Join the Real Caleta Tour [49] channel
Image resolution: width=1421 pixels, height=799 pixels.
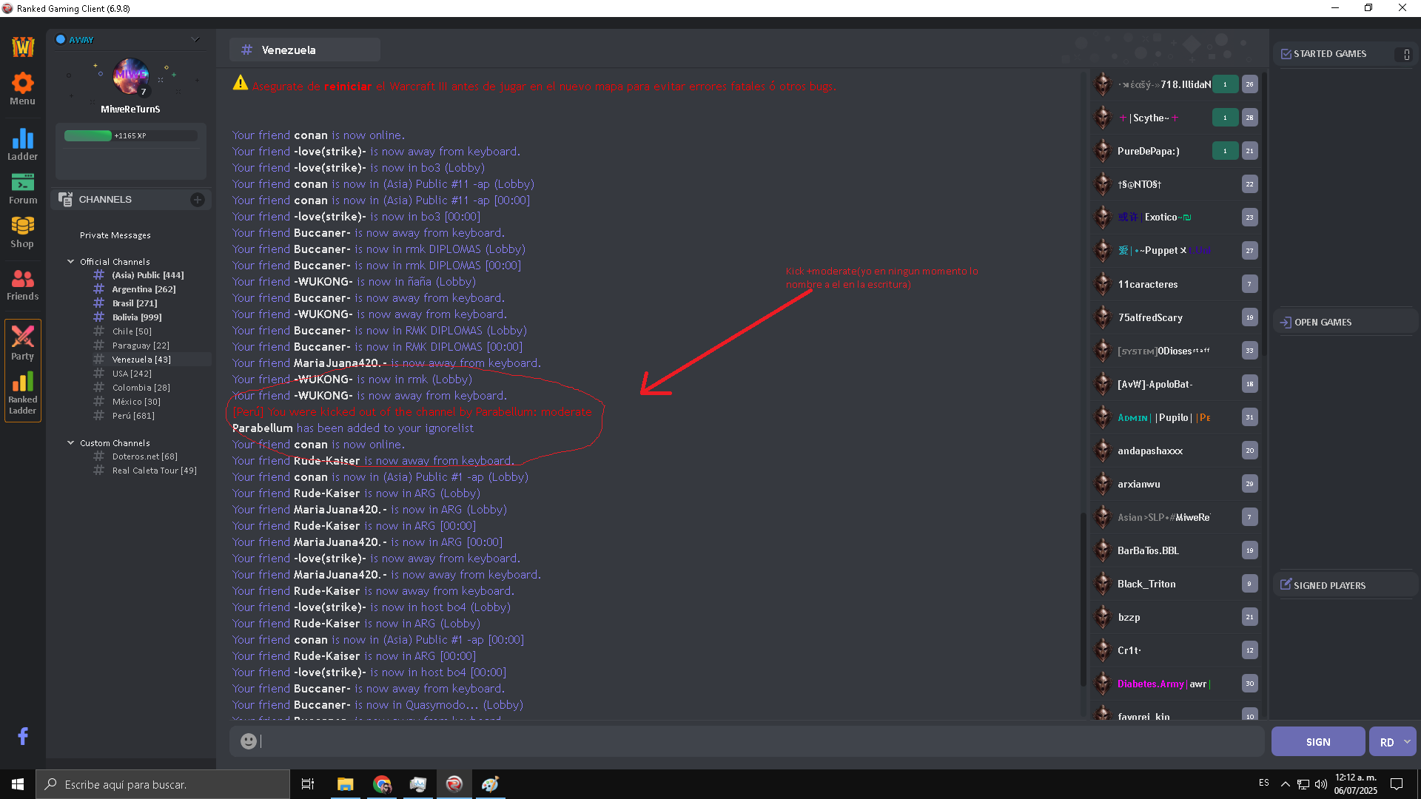click(x=154, y=471)
